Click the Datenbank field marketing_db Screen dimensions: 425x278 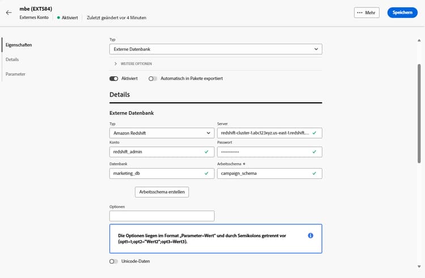point(162,173)
